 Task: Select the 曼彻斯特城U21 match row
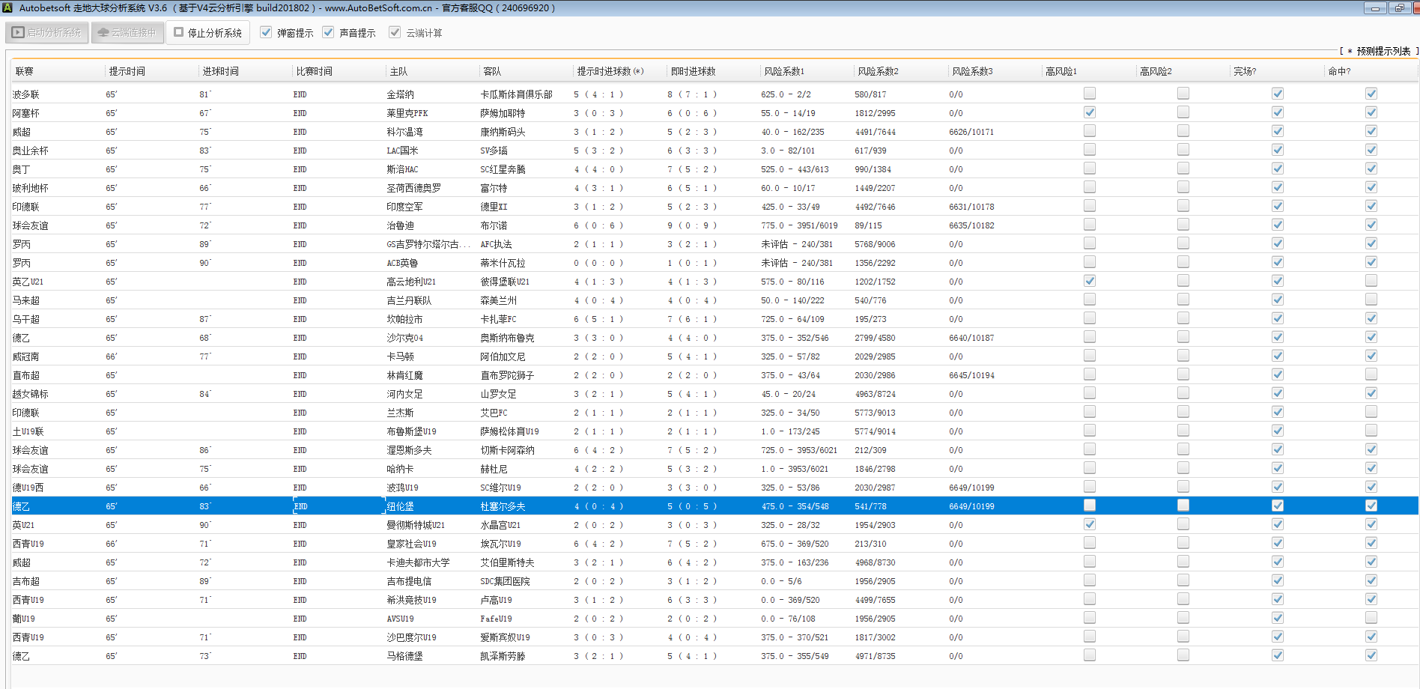416,525
